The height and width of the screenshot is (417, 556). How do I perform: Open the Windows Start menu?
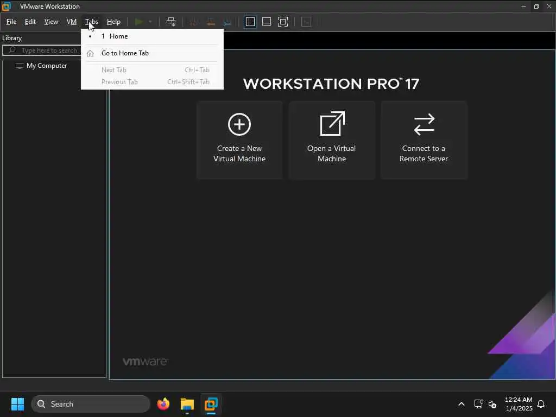[17, 404]
